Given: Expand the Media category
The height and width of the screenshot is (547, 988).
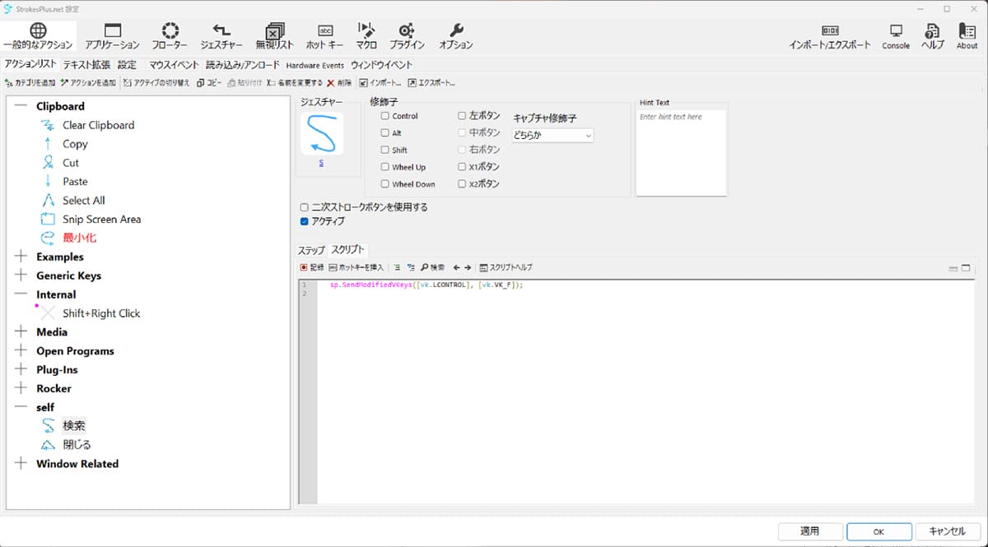Looking at the screenshot, I should [21, 332].
